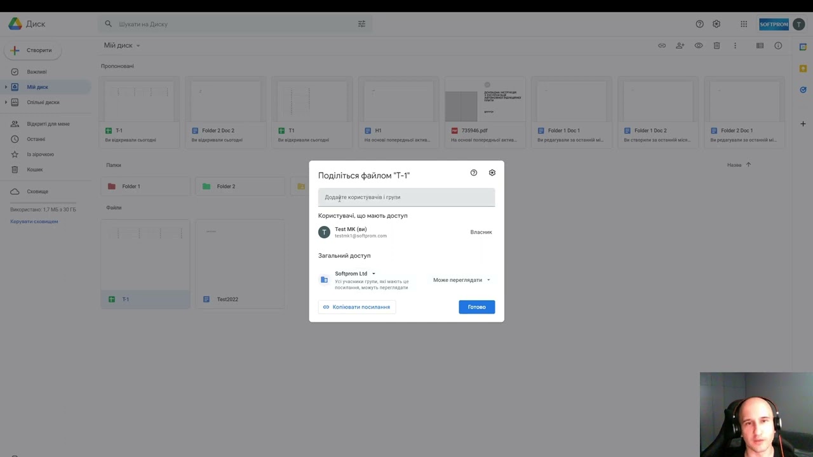Image resolution: width=813 pixels, height=457 pixels.
Task: Expand the Softprom Ltd access dropdown
Action: click(x=356, y=274)
